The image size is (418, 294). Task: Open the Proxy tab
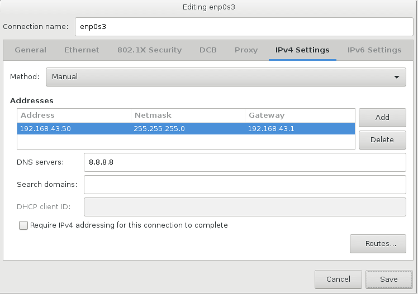pos(246,50)
